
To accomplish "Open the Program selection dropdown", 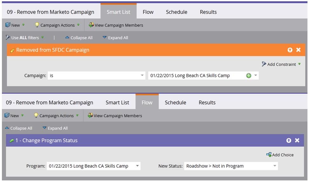I will click(137, 166).
